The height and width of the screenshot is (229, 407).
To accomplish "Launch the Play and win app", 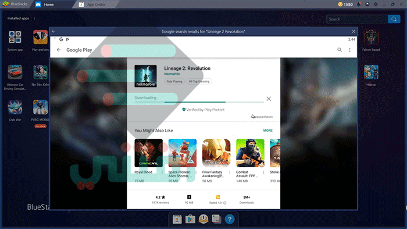I will (40, 37).
